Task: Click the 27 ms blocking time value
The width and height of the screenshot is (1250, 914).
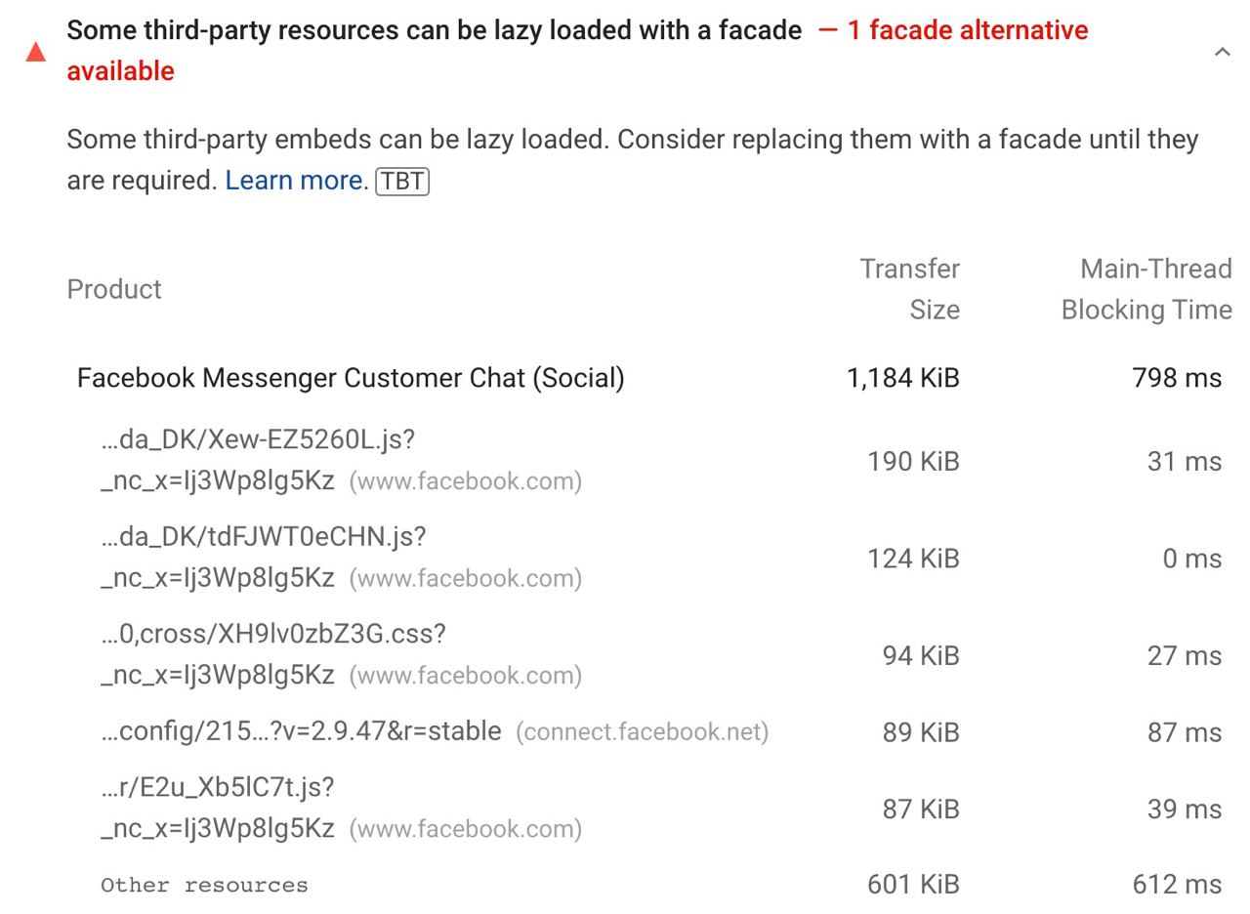Action: tap(1185, 655)
